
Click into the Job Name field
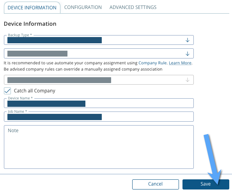pyautogui.click(x=99, y=117)
